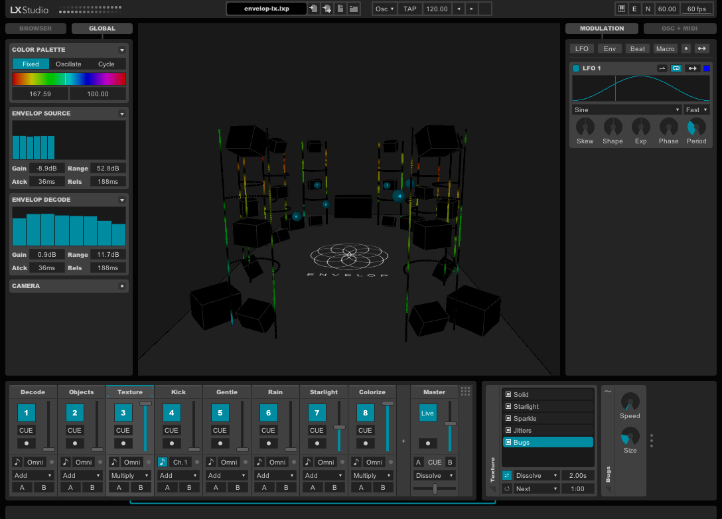Viewport: 722px width, 519px height.
Task: Add a new Env modulator
Action: (x=610, y=48)
